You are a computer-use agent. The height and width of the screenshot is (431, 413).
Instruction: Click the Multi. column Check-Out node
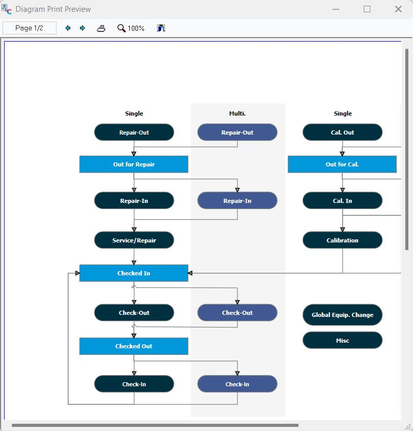point(237,313)
